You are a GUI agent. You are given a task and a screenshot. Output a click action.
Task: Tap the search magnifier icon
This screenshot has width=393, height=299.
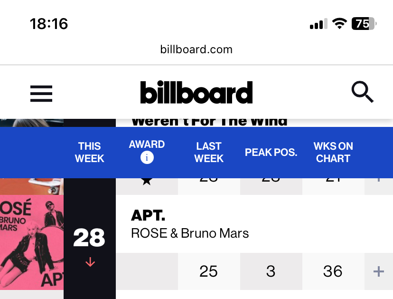point(363,92)
